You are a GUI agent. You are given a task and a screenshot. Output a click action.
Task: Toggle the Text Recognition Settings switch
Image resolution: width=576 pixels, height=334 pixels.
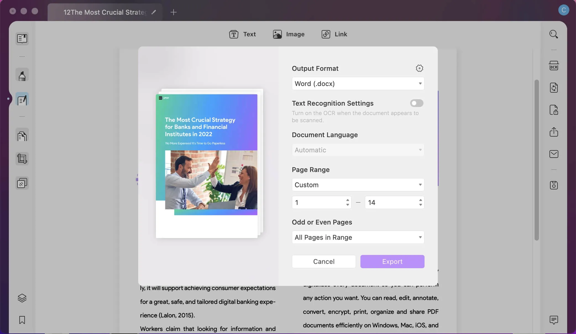417,103
